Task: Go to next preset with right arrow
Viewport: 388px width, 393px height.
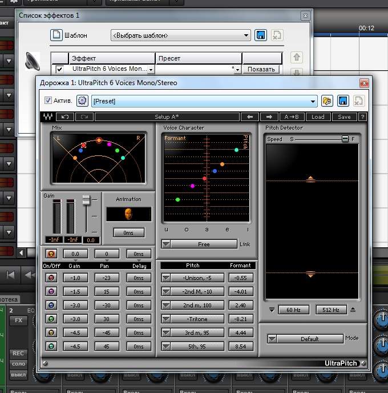Action: 269,117
